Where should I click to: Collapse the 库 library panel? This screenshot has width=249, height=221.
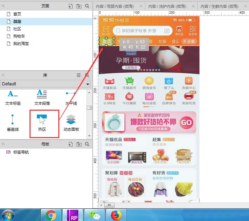pyautogui.click(x=3, y=75)
